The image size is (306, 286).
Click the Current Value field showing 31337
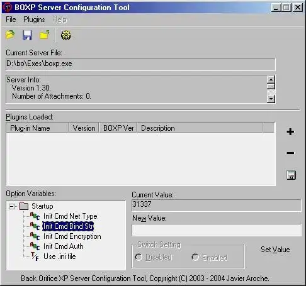coord(217,205)
